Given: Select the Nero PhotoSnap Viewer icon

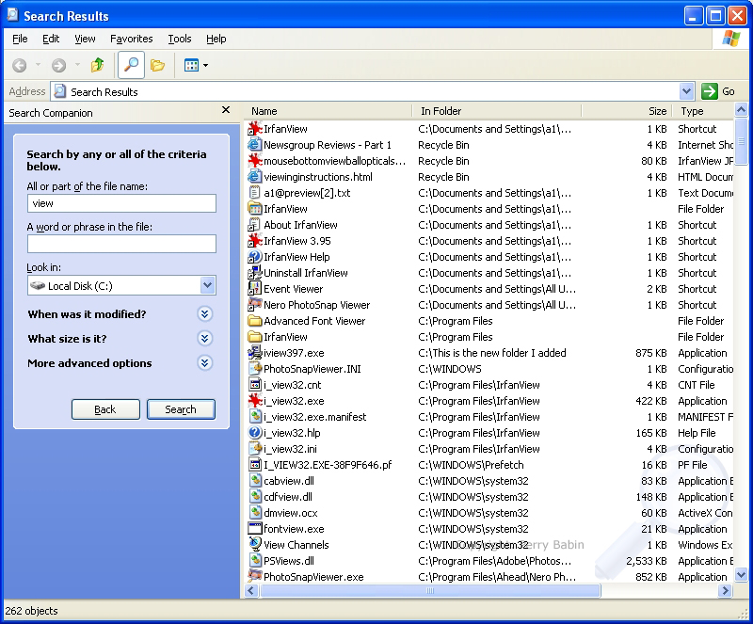Looking at the screenshot, I should pos(254,305).
